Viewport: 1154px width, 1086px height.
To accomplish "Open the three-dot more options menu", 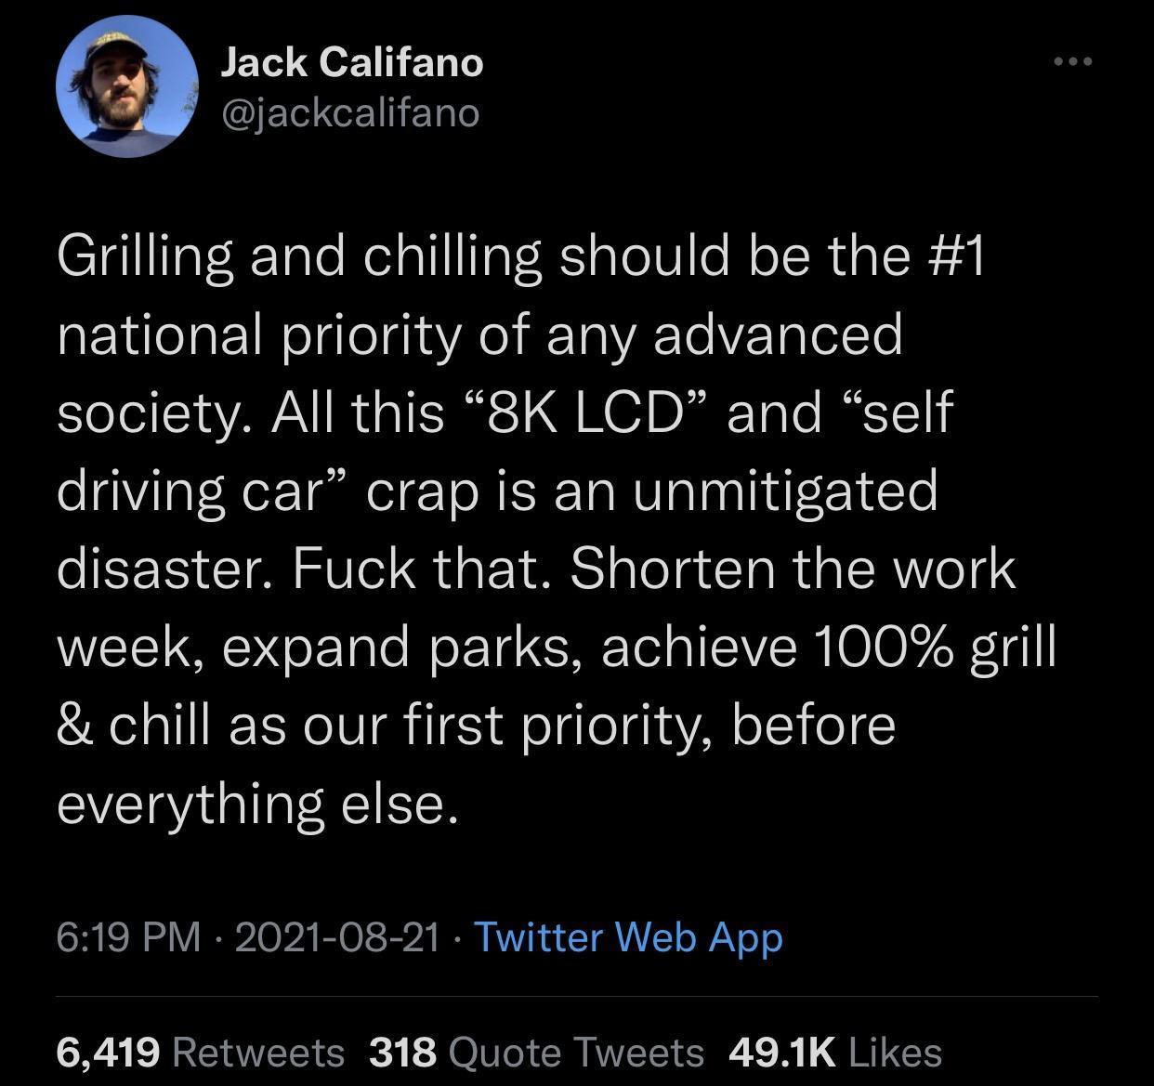I will (1073, 62).
